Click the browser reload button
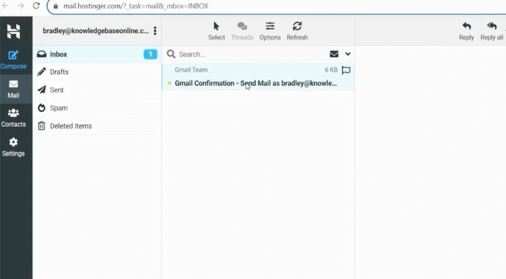Image resolution: width=506 pixels, height=279 pixels. point(36,6)
